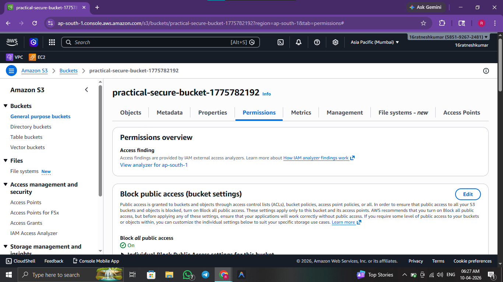Screen dimensions: 503x282
Task: Open the Chrome extensions puzzle icon
Action: pos(442,23)
